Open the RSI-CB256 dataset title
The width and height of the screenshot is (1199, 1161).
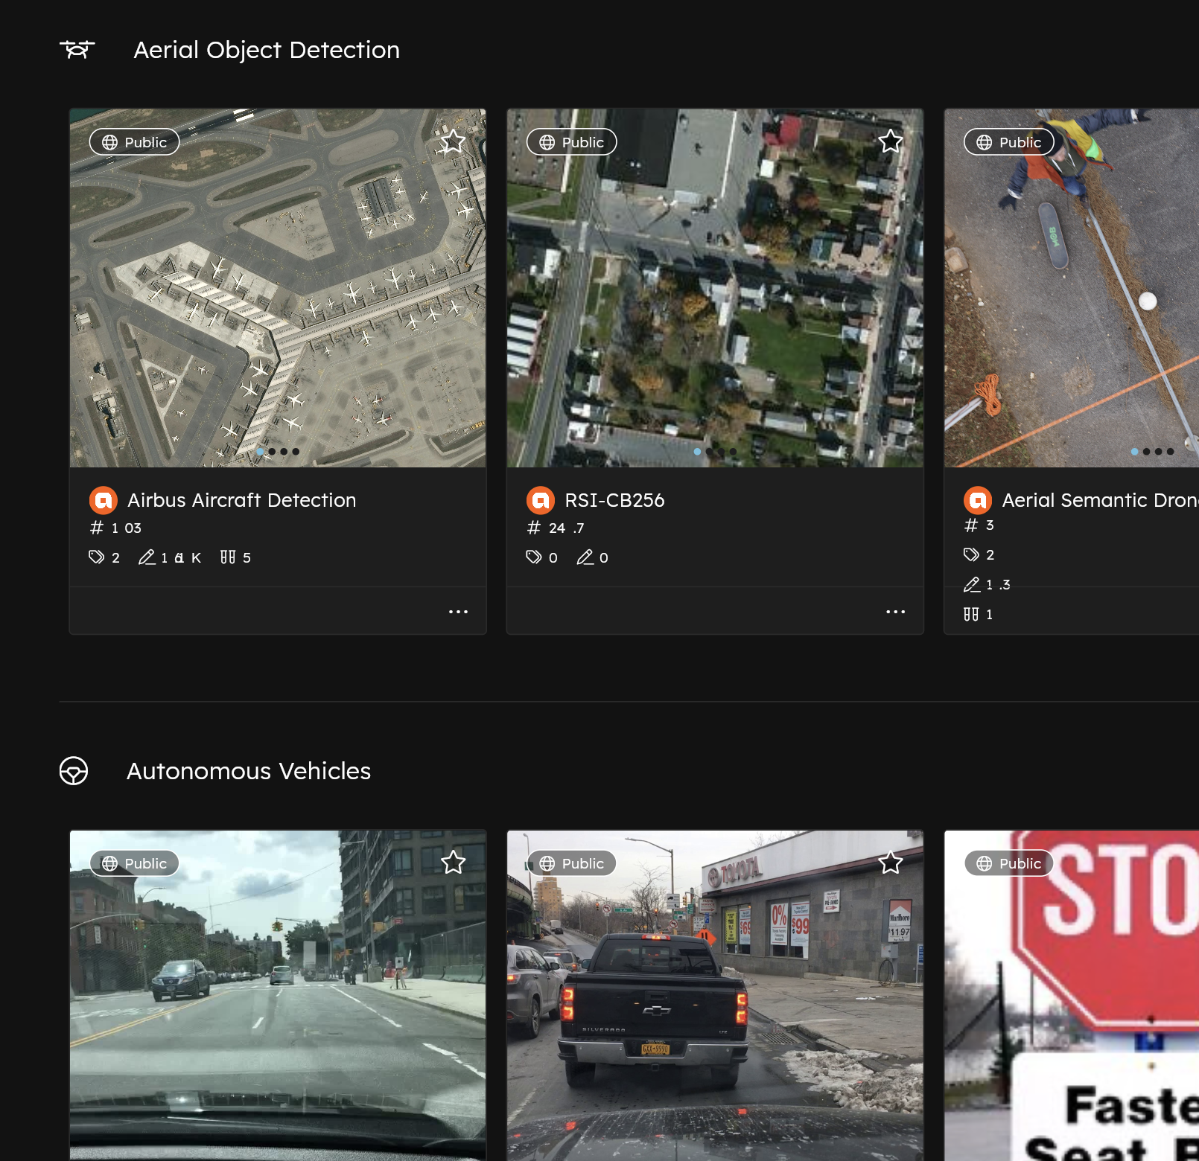(x=615, y=500)
